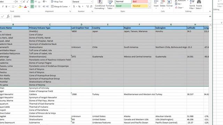Apply comma style
This screenshot has height=125, width=223.
83,7
